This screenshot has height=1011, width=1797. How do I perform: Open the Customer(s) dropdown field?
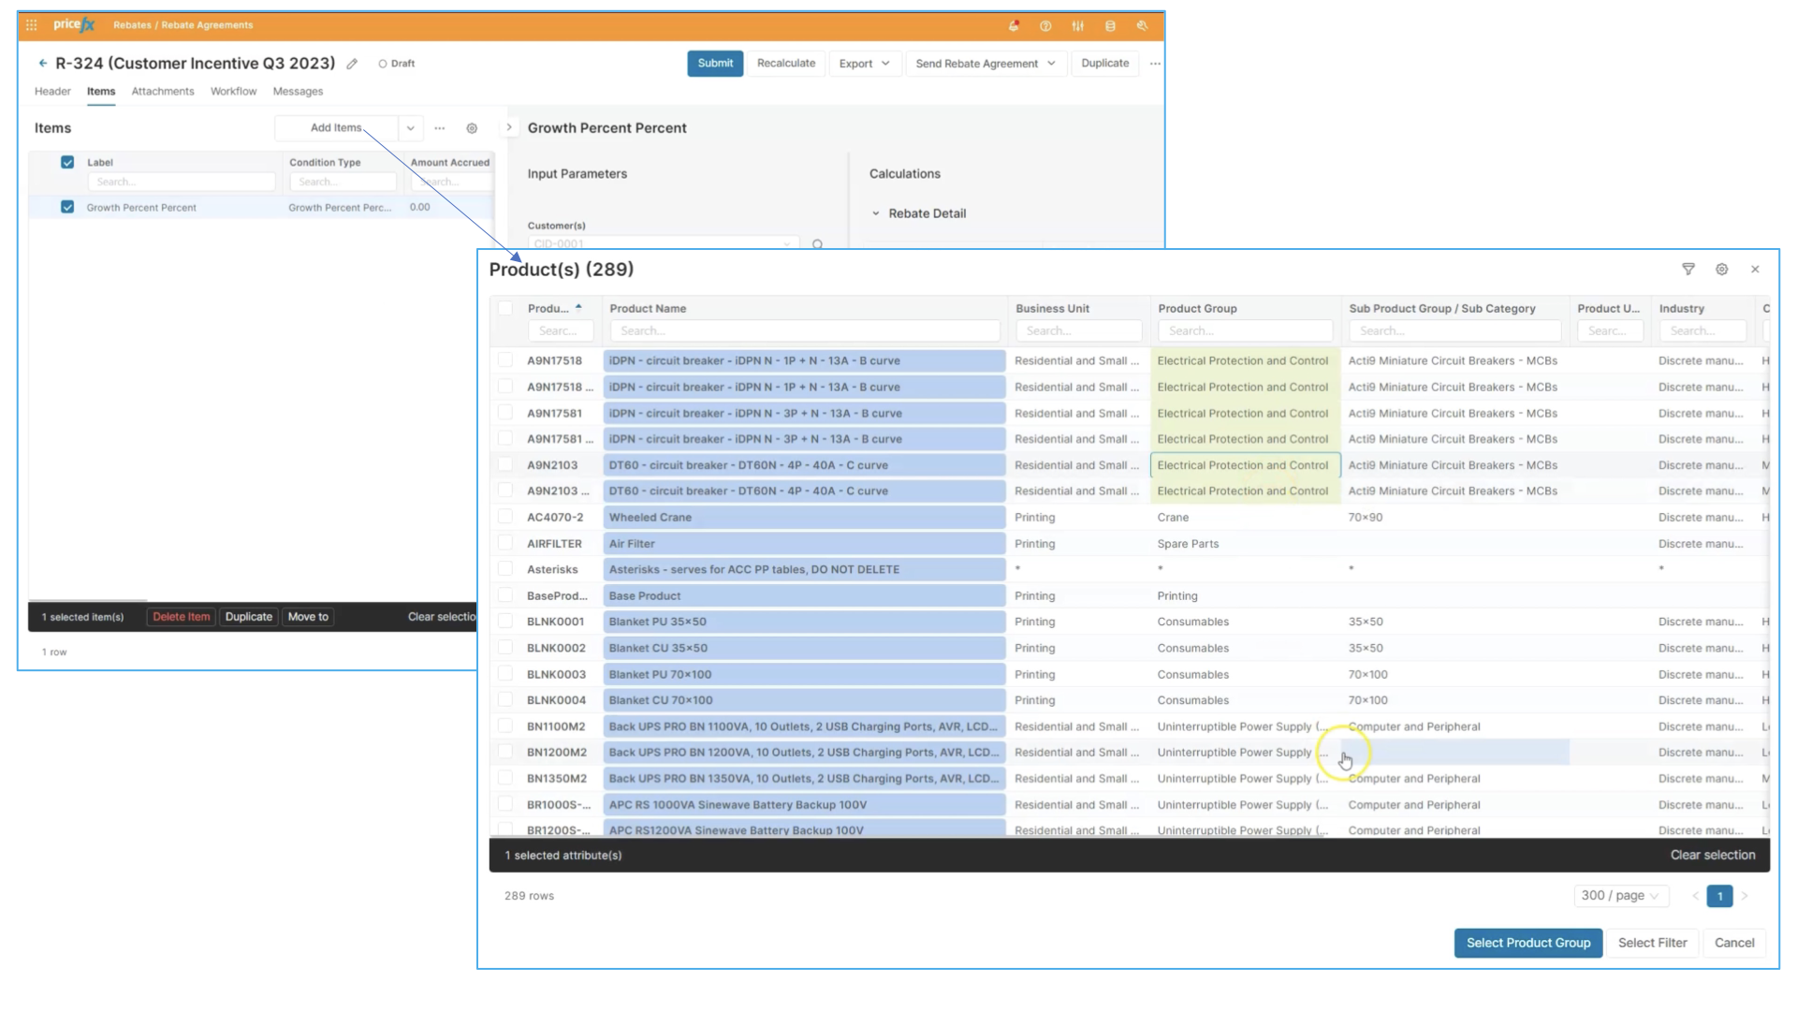point(663,244)
